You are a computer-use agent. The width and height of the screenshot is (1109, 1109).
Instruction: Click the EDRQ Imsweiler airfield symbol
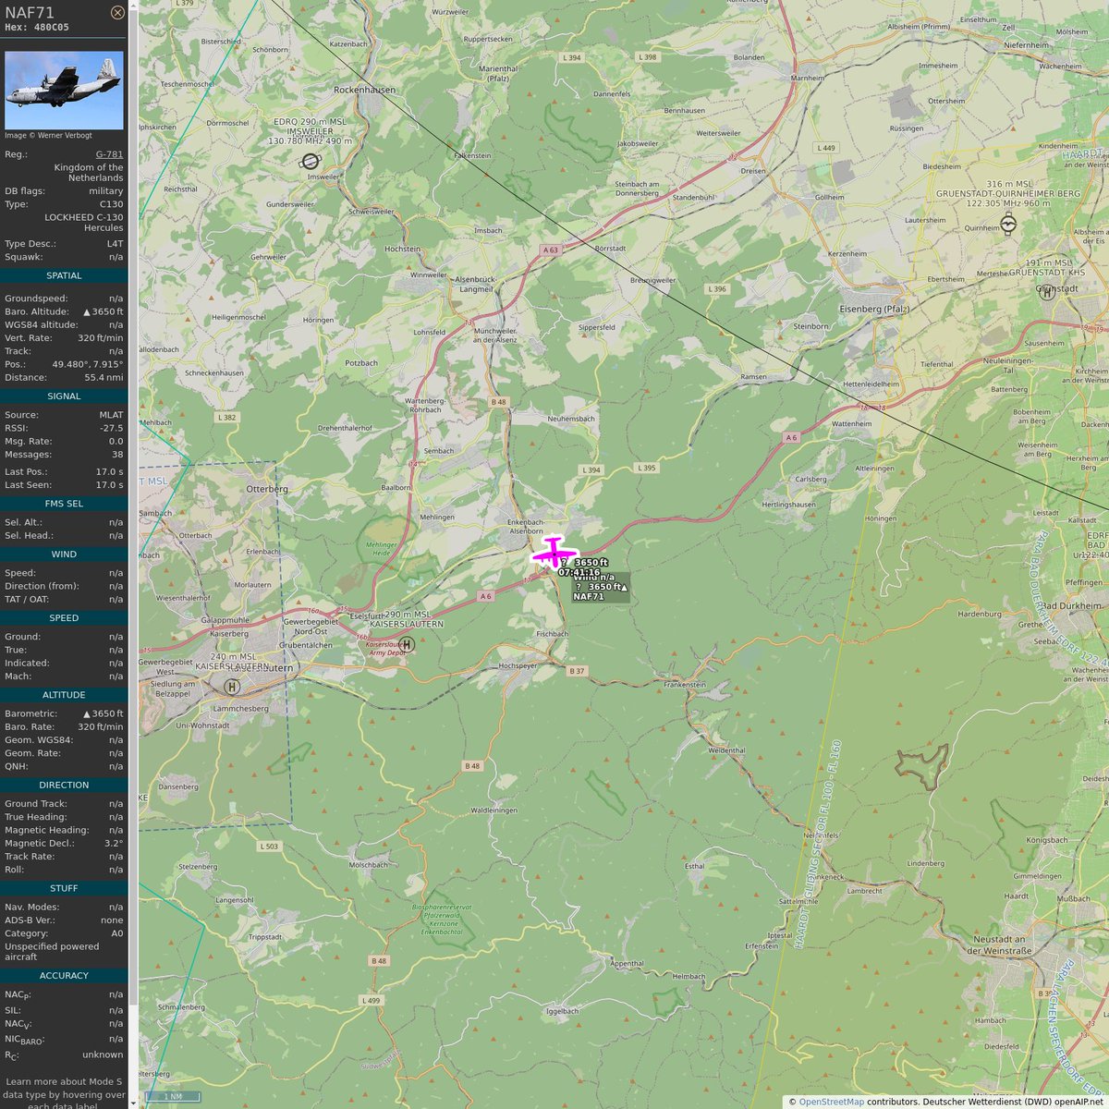coord(311,162)
